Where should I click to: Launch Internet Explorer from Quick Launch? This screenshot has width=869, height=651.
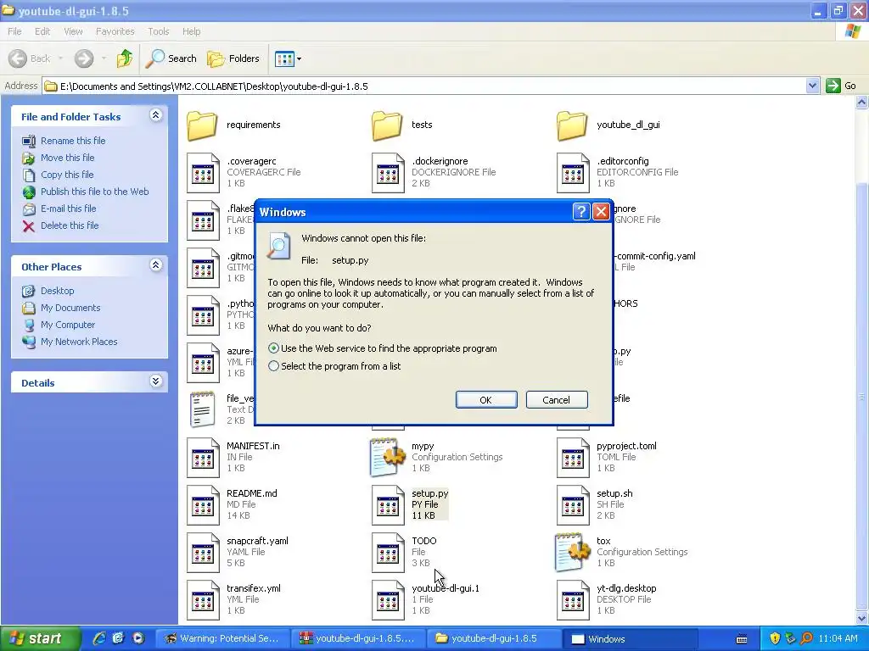(98, 639)
